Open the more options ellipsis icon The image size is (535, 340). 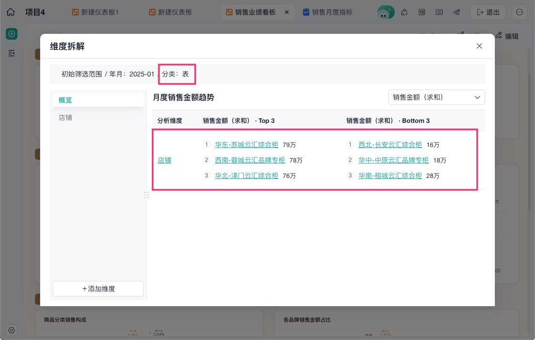(520, 12)
